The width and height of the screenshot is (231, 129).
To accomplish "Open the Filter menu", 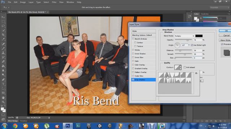I will (54, 2).
